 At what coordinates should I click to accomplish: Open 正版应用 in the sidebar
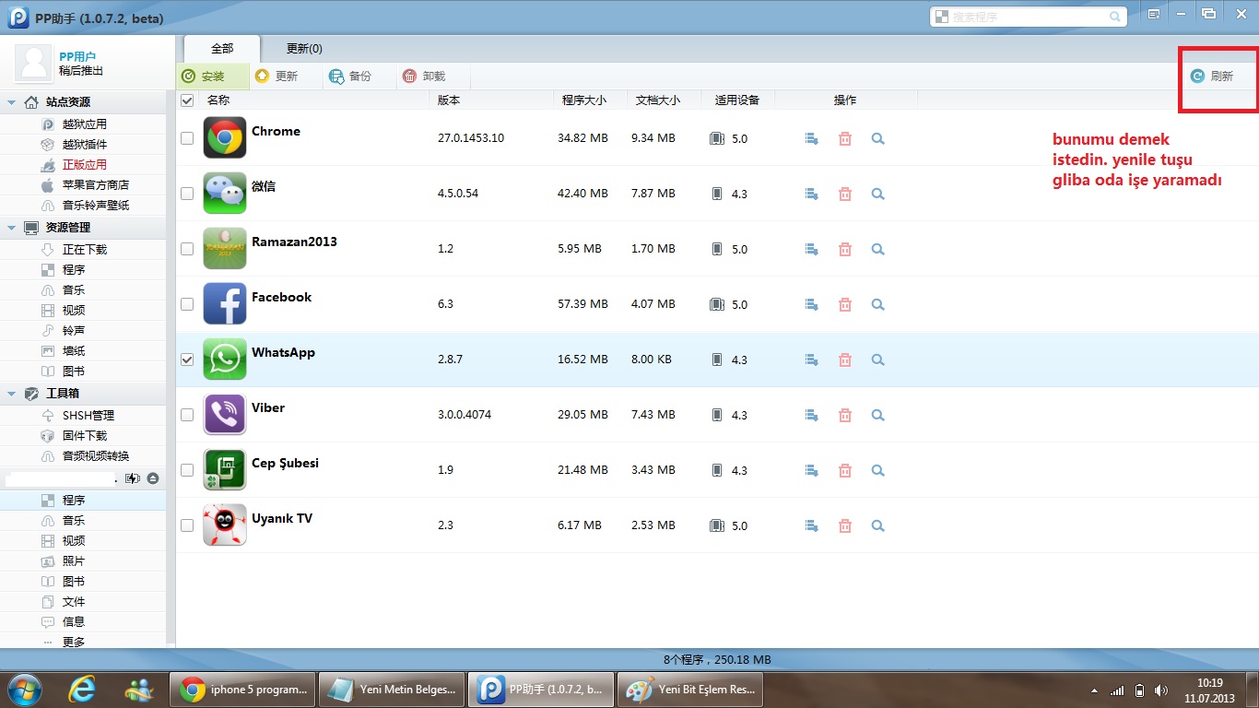click(85, 165)
